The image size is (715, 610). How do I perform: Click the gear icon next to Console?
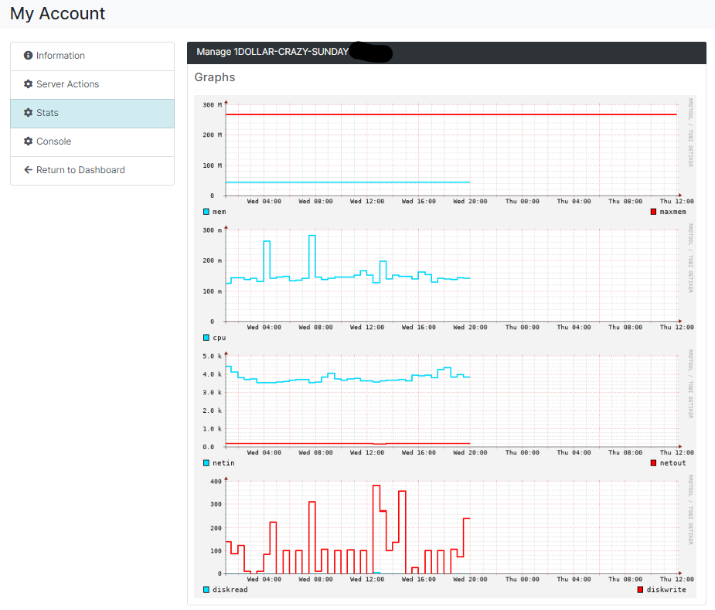click(x=29, y=141)
